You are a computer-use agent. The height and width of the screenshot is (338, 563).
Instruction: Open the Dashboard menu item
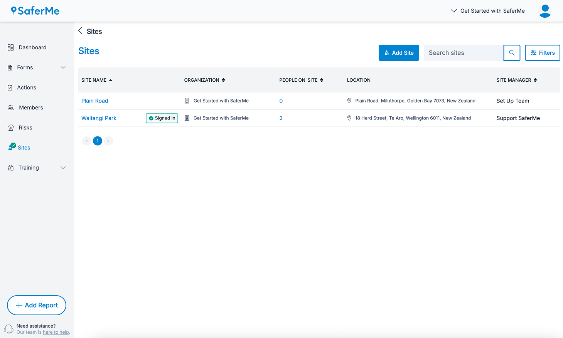[x=32, y=47]
